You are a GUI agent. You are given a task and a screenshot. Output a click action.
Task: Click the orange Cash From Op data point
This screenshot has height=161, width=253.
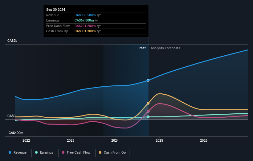click(x=148, y=103)
